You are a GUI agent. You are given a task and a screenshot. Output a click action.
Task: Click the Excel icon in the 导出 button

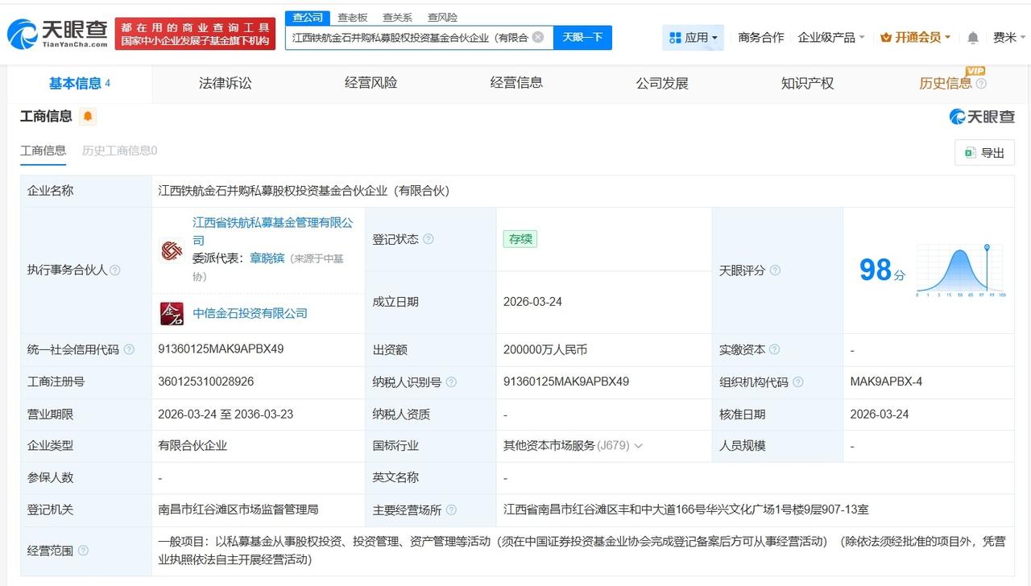(x=970, y=152)
